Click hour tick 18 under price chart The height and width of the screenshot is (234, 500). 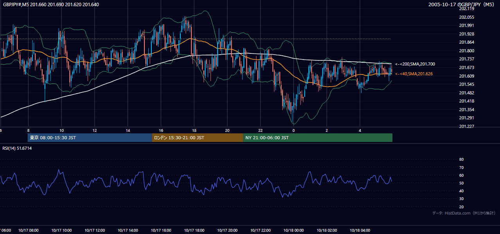click(x=194, y=130)
